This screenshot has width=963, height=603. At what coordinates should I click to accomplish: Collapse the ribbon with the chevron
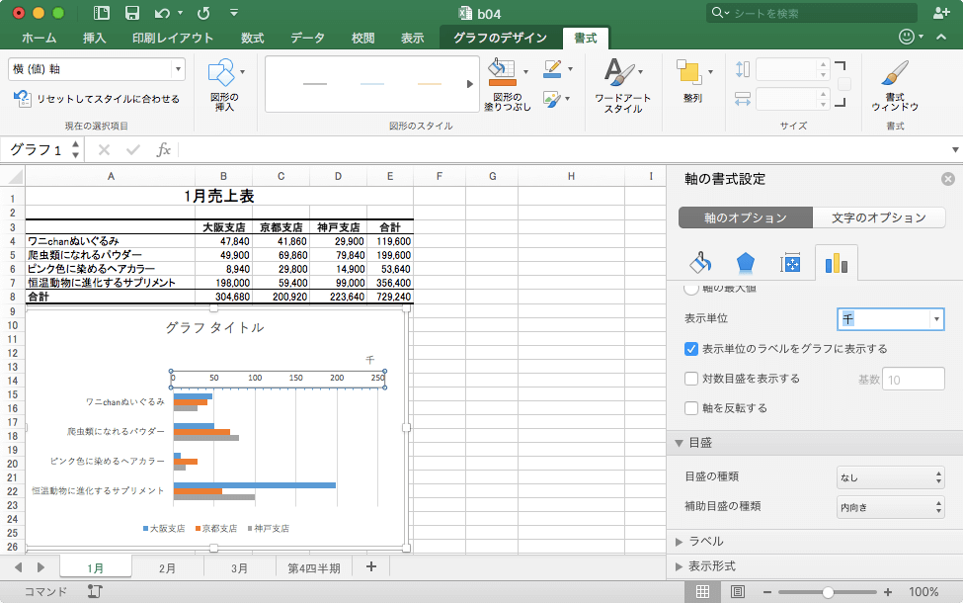point(941,37)
